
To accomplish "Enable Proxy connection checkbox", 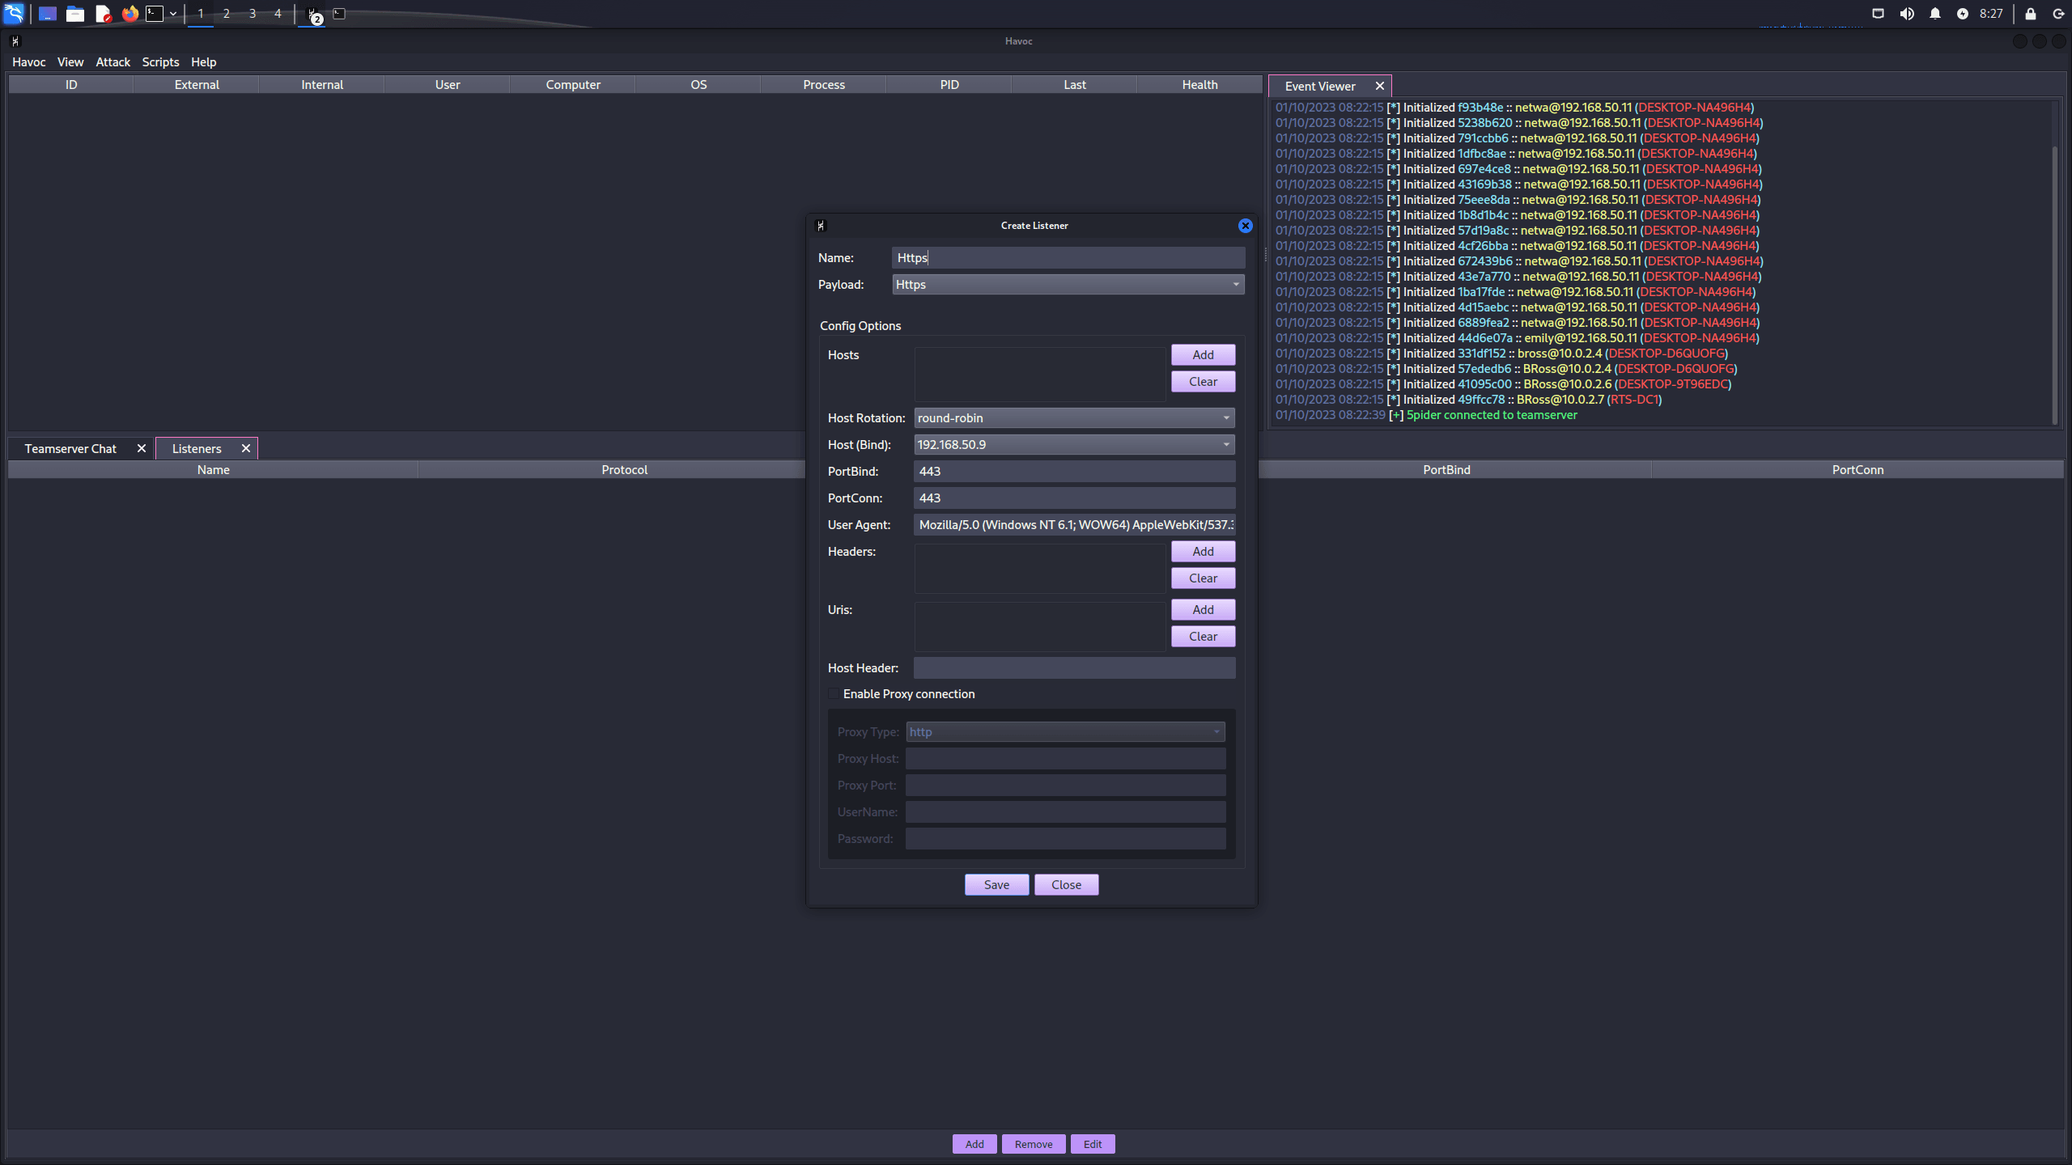I will click(x=834, y=693).
